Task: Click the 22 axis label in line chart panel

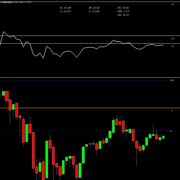Action: (x=172, y=46)
